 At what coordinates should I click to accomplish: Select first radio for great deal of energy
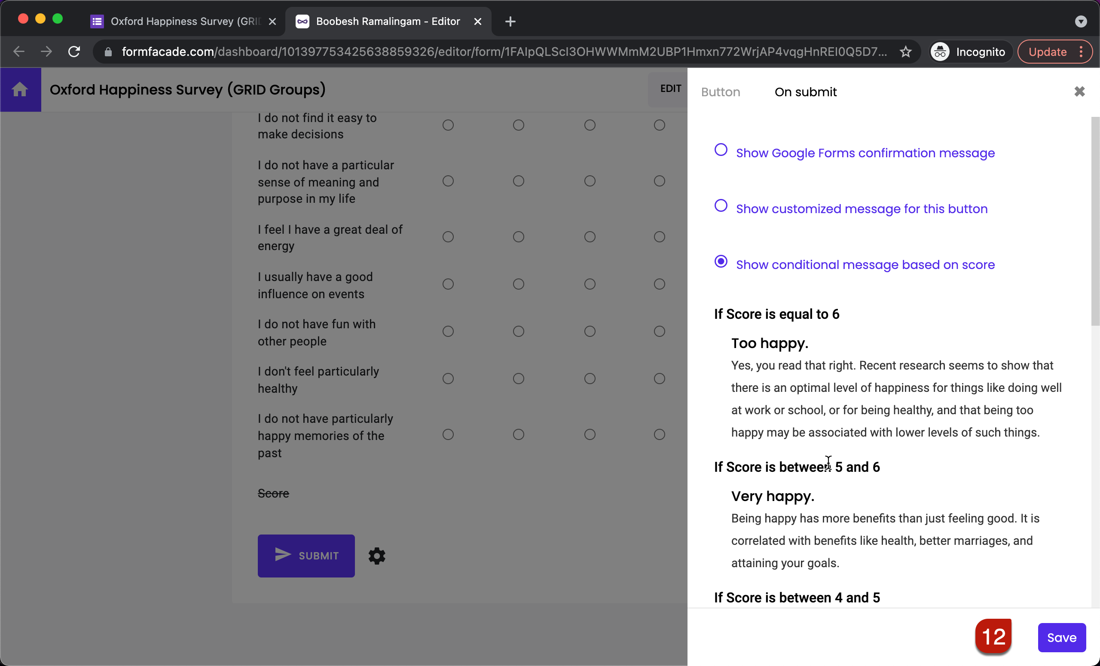(x=448, y=237)
